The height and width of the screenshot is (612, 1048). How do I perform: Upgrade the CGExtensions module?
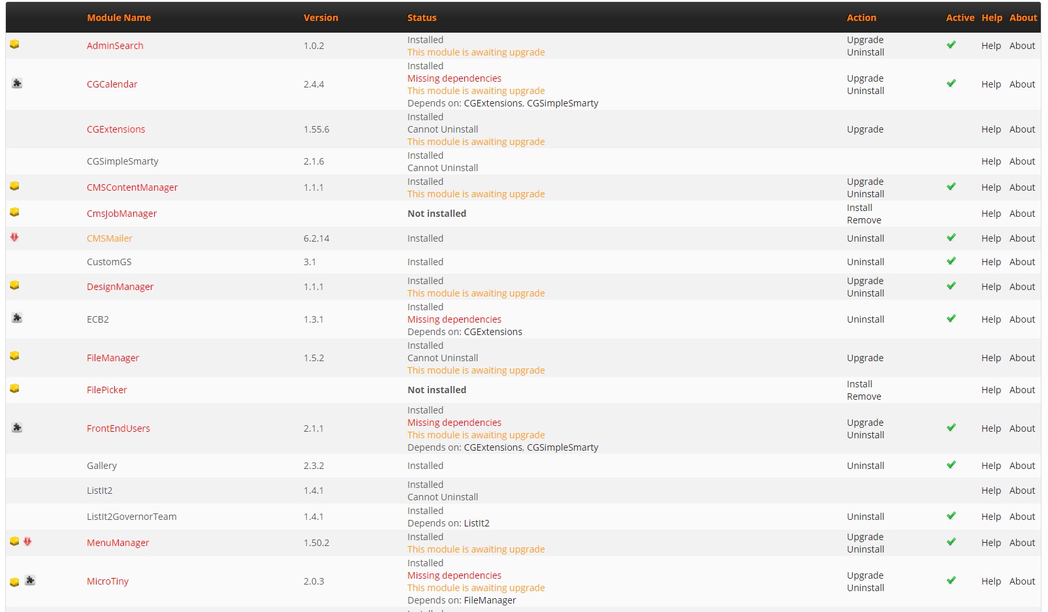pos(865,129)
